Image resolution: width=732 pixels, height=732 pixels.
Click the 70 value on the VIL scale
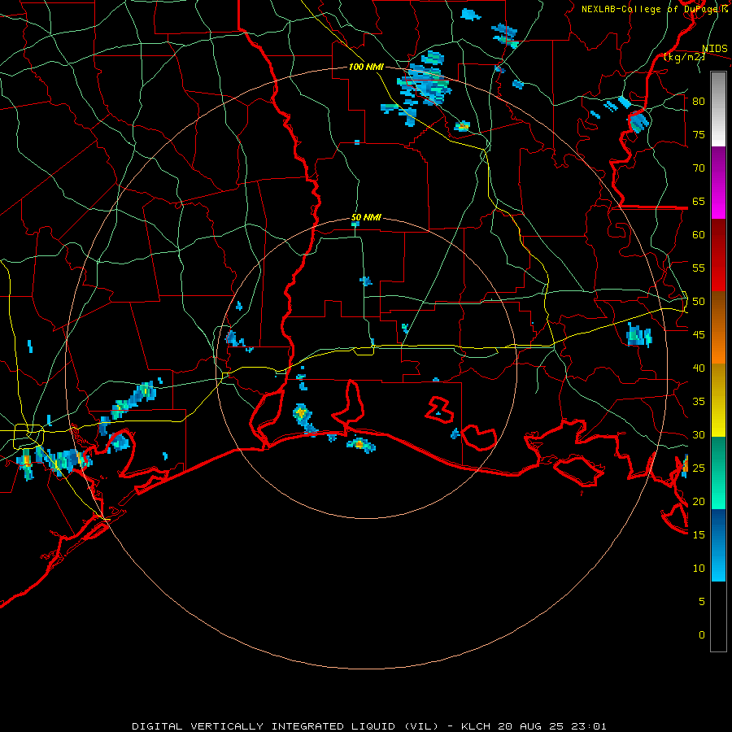pos(699,168)
